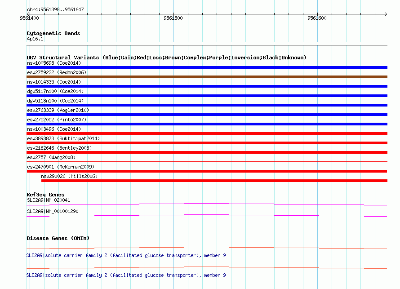Open the SLC2A9|NM_001001290 transcript label
The height and width of the screenshot is (289, 400).
(53, 211)
